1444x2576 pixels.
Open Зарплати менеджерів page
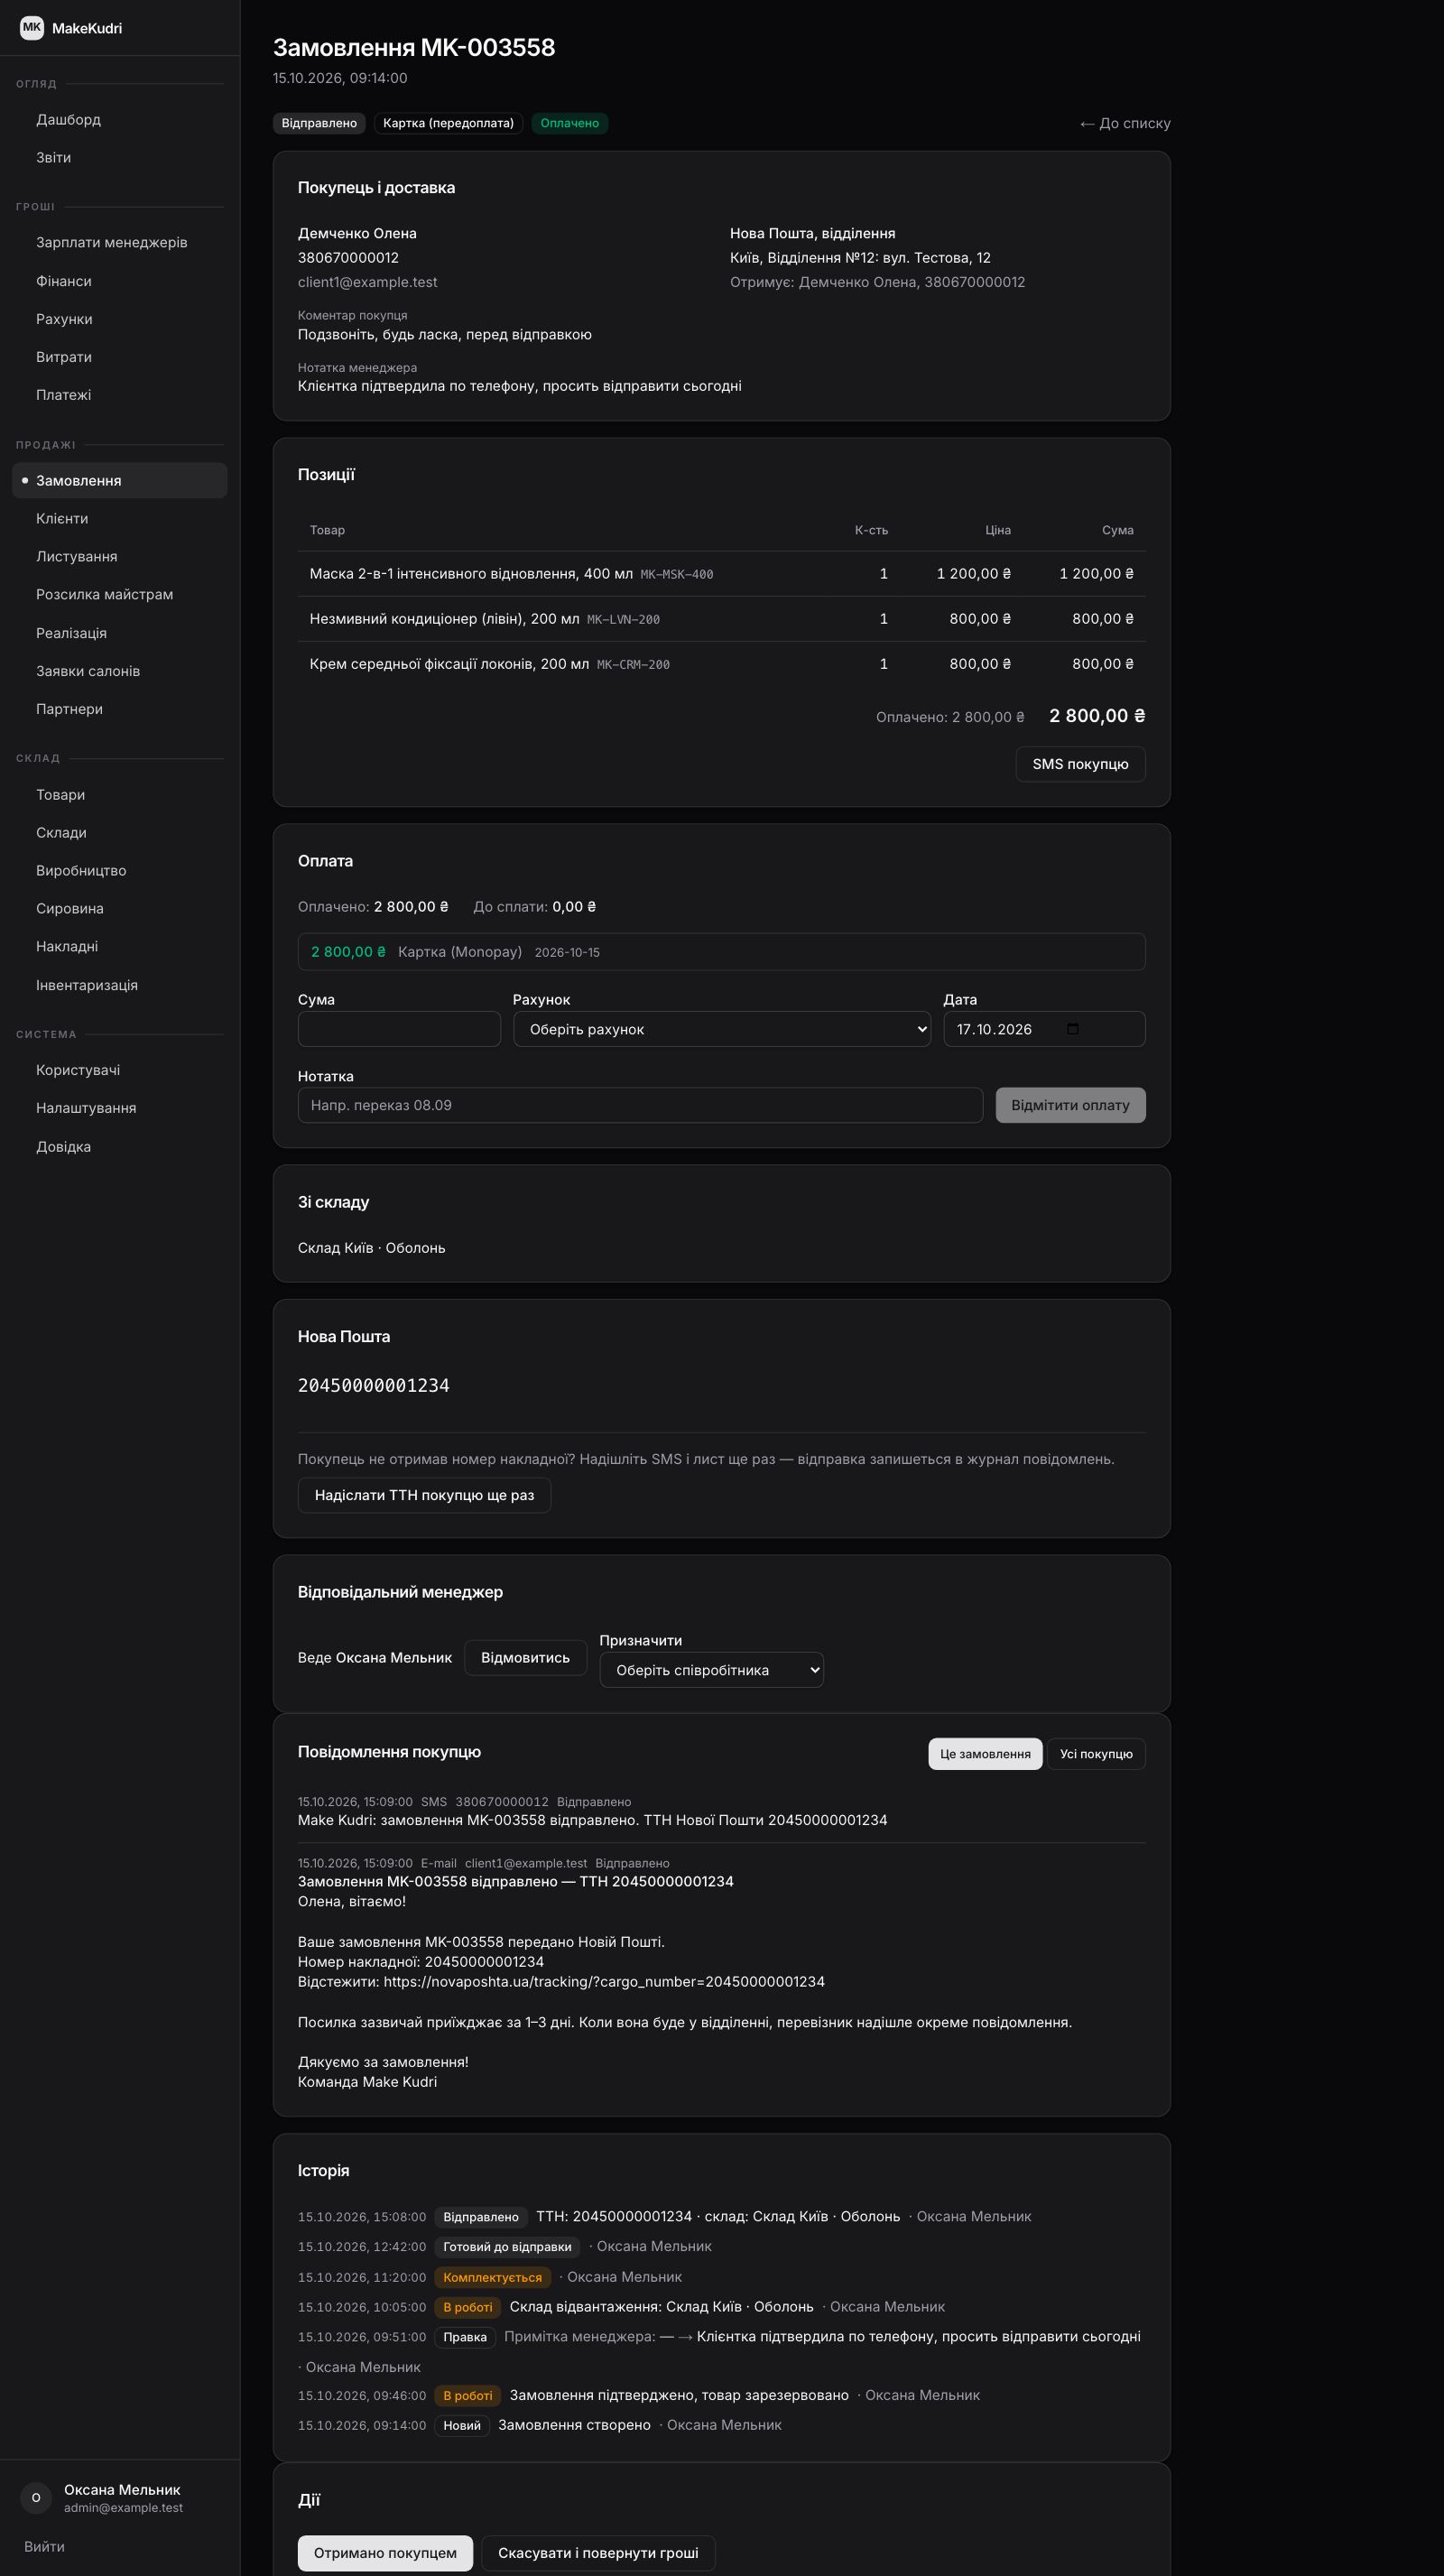[x=120, y=243]
